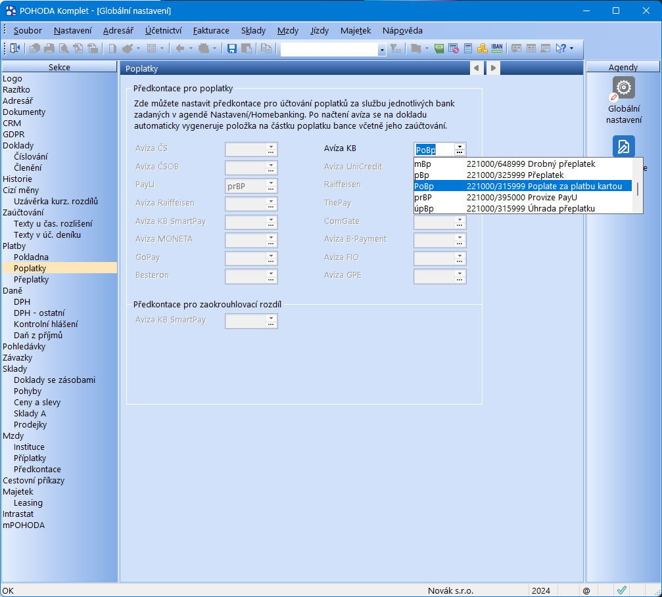Open the Sklady menu
662x597 pixels.
[x=253, y=30]
